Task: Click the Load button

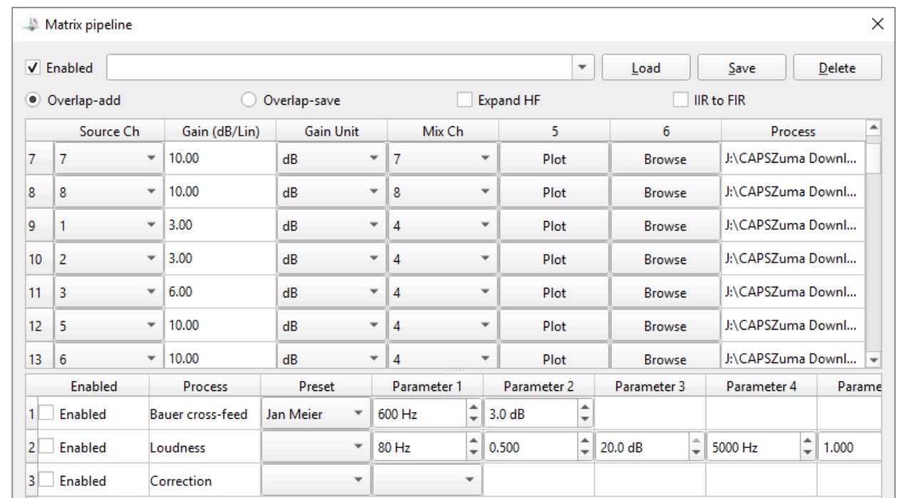Action: [x=646, y=68]
